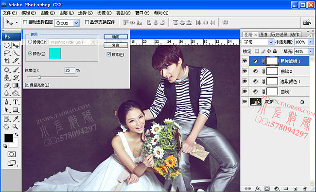The image size is (316, 192).
Task: Switch to the 历史记录 tab
Action: pos(279,35)
